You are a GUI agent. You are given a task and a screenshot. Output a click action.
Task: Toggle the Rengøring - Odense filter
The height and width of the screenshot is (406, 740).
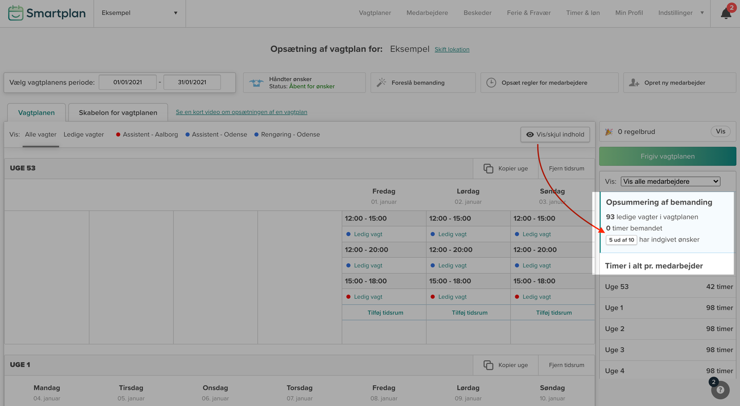(287, 134)
